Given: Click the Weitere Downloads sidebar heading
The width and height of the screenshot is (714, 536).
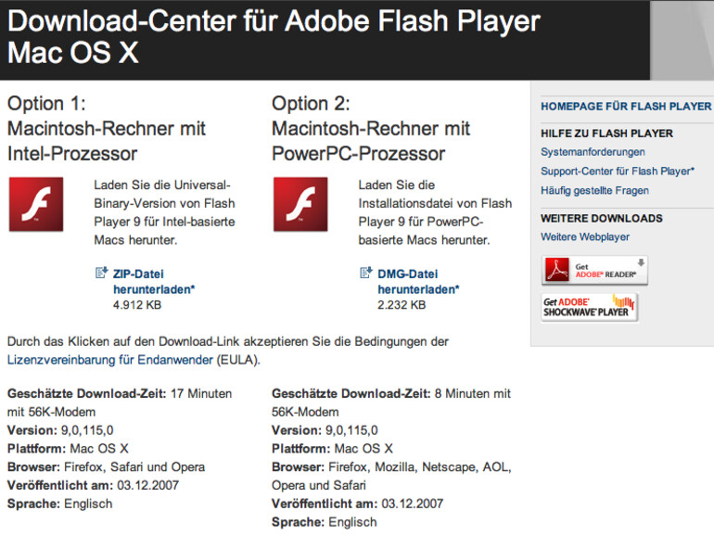Looking at the screenshot, I should pos(601,219).
